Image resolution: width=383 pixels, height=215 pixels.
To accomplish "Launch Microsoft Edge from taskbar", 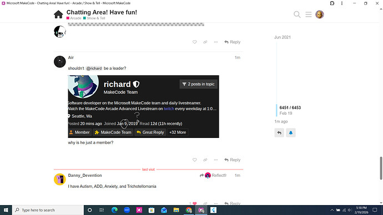I will [114, 210].
